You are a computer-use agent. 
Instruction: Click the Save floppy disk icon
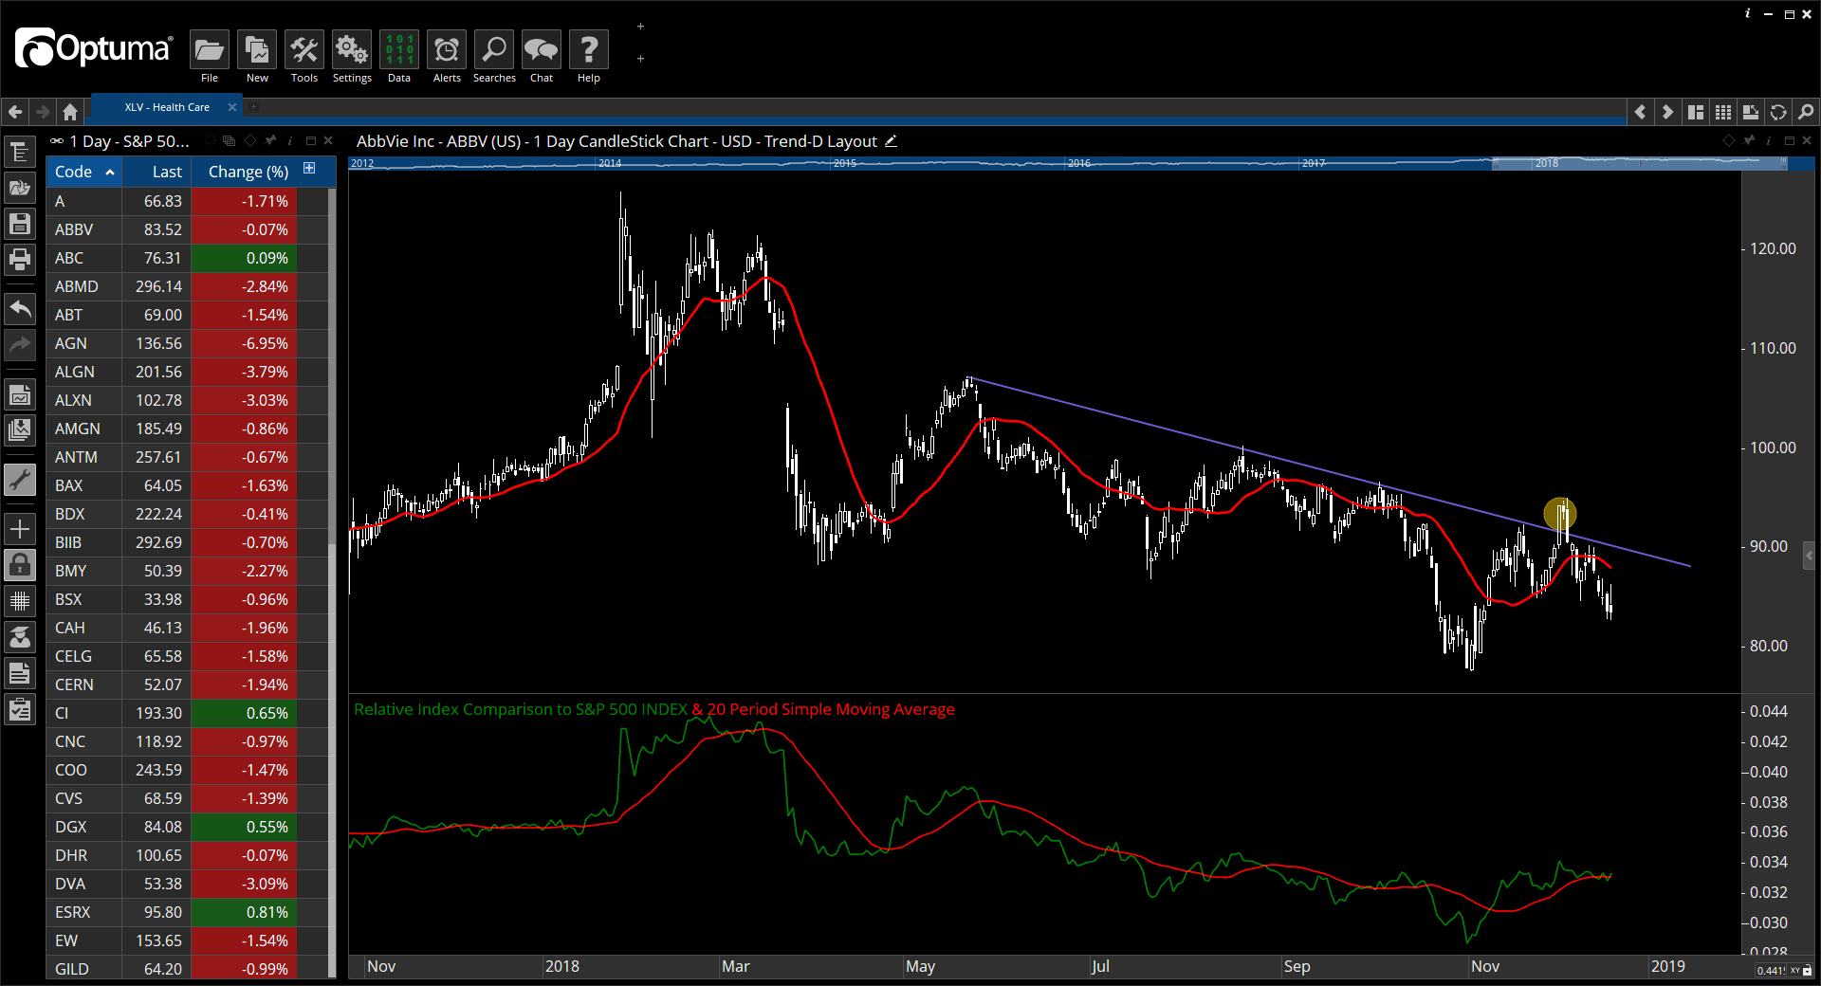coord(20,224)
